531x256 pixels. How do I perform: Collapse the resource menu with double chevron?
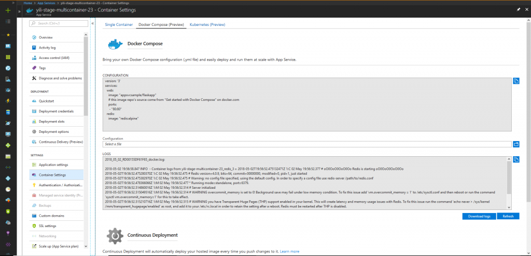pyautogui.click(x=92, y=23)
